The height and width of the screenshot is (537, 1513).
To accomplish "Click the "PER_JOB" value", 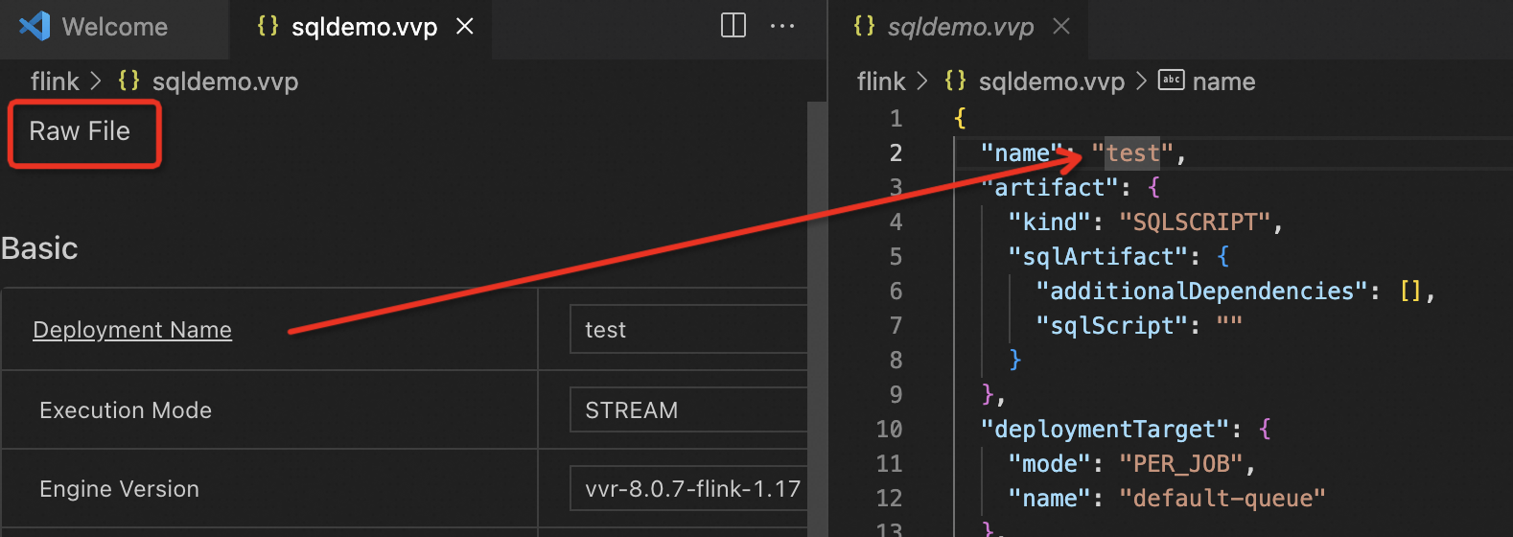I will click(1181, 464).
